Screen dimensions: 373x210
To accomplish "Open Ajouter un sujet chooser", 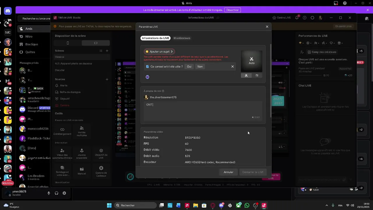I will [x=159, y=52].
